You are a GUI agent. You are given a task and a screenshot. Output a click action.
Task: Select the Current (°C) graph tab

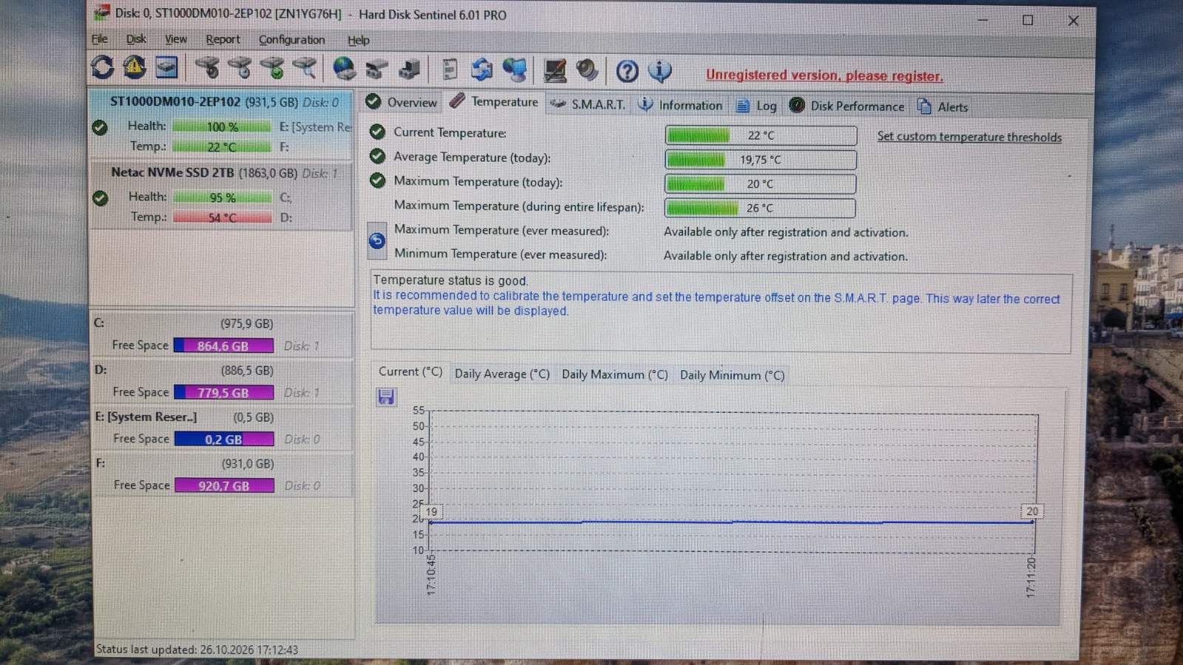tap(410, 372)
